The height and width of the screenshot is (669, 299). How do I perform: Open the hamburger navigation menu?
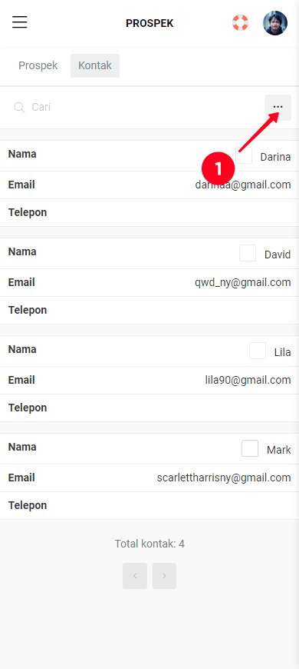tap(20, 22)
